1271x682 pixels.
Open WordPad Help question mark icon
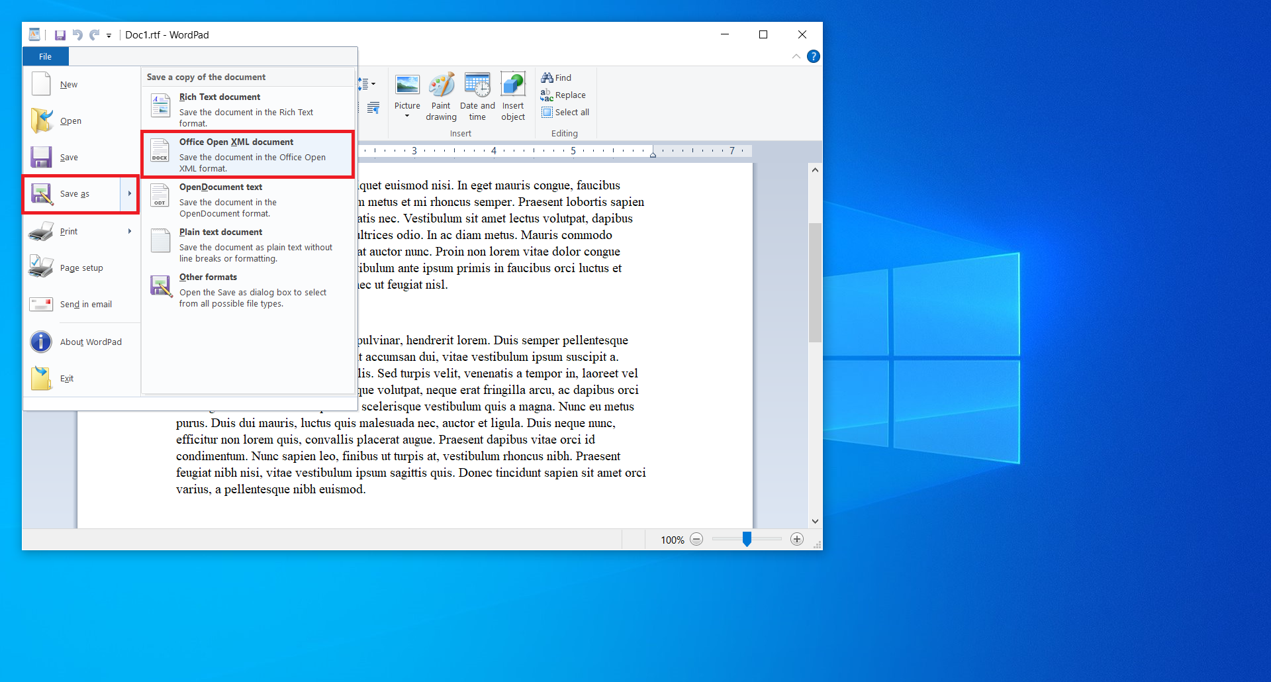814,57
